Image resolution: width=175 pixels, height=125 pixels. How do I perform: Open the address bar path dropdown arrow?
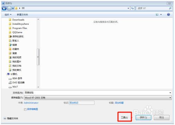128,8
